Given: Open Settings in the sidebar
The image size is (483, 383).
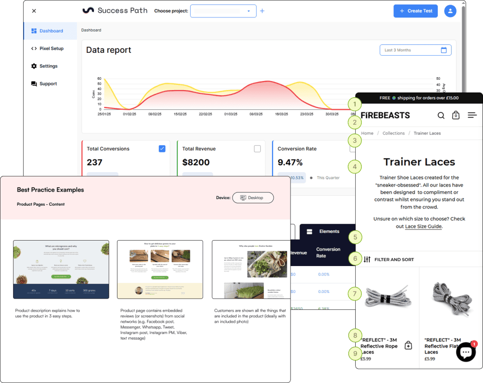Looking at the screenshot, I should click(50, 66).
